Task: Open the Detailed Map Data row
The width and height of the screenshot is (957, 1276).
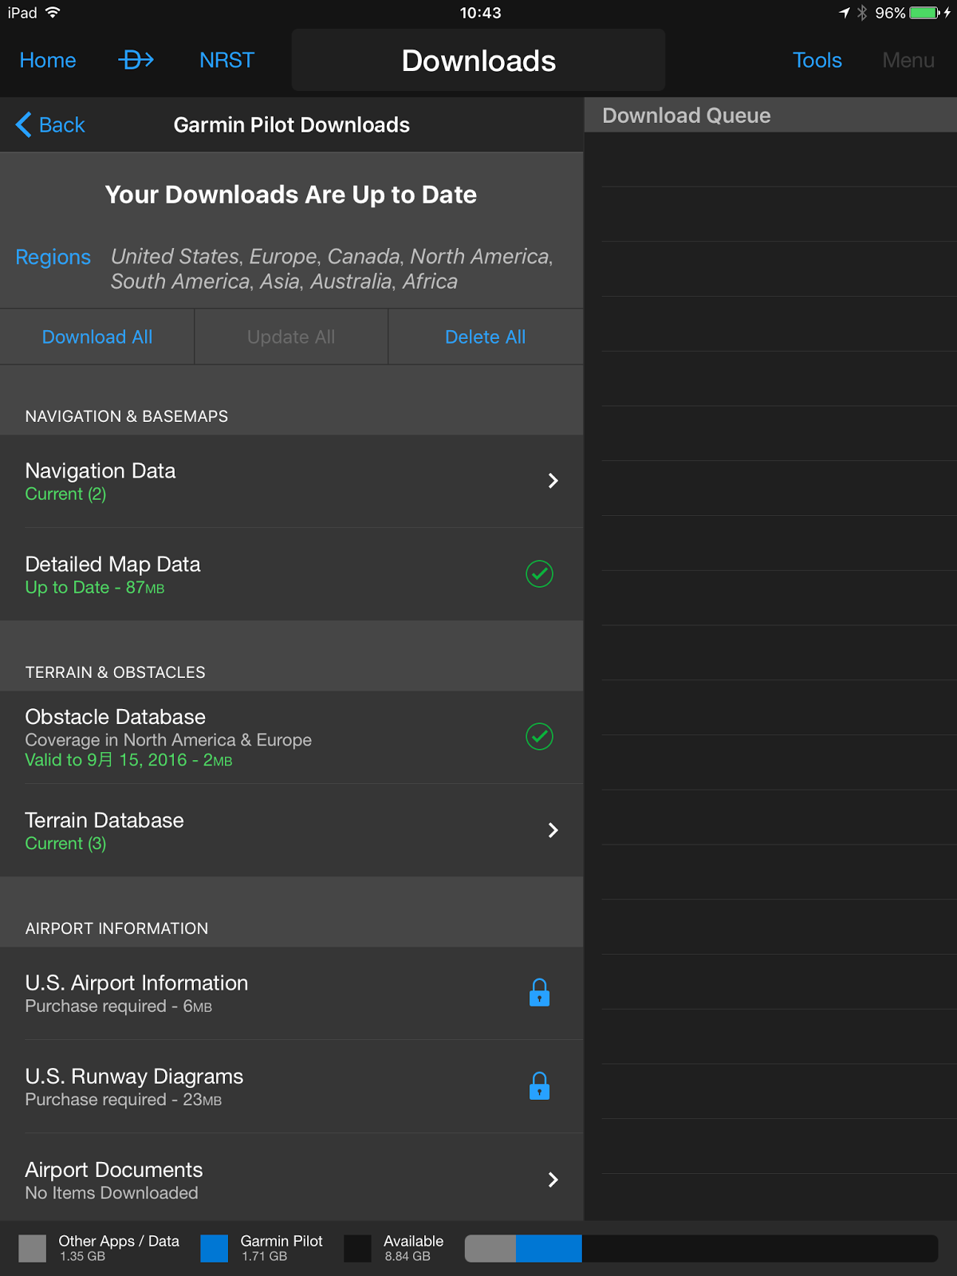Action: coord(292,574)
